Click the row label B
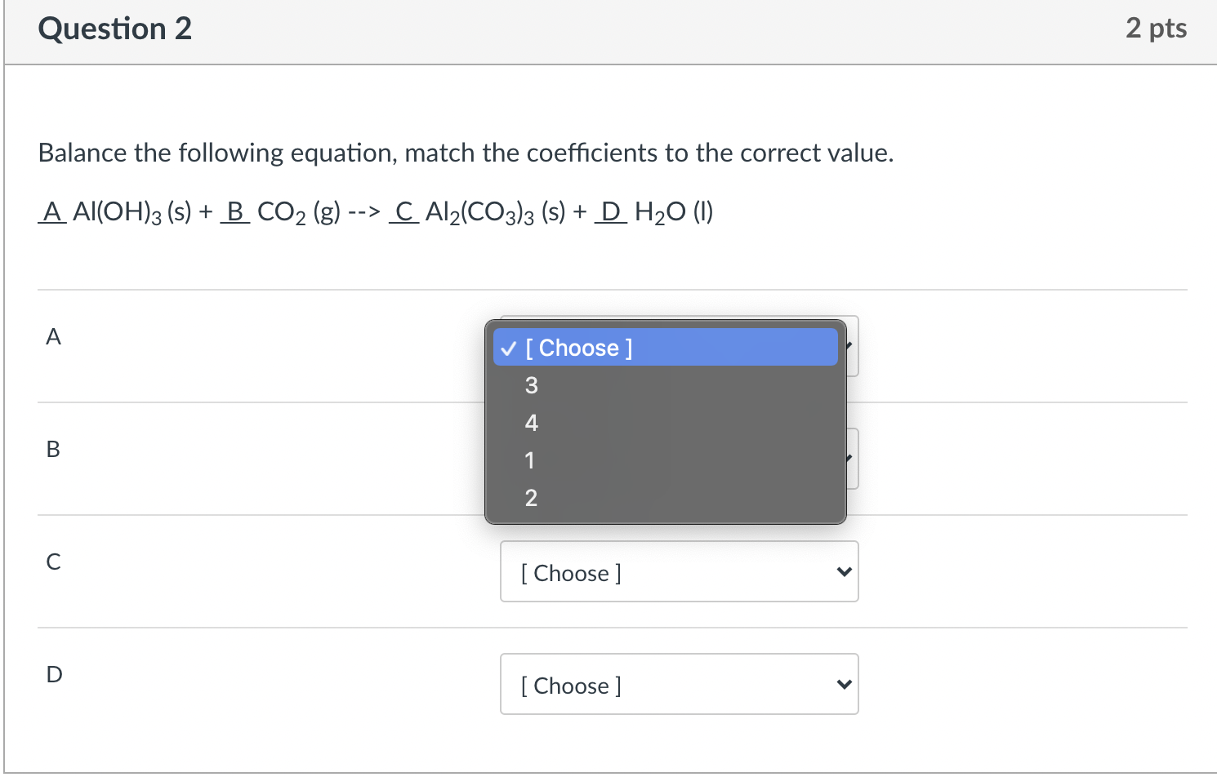Screen dimensions: 1217x777 [53, 449]
